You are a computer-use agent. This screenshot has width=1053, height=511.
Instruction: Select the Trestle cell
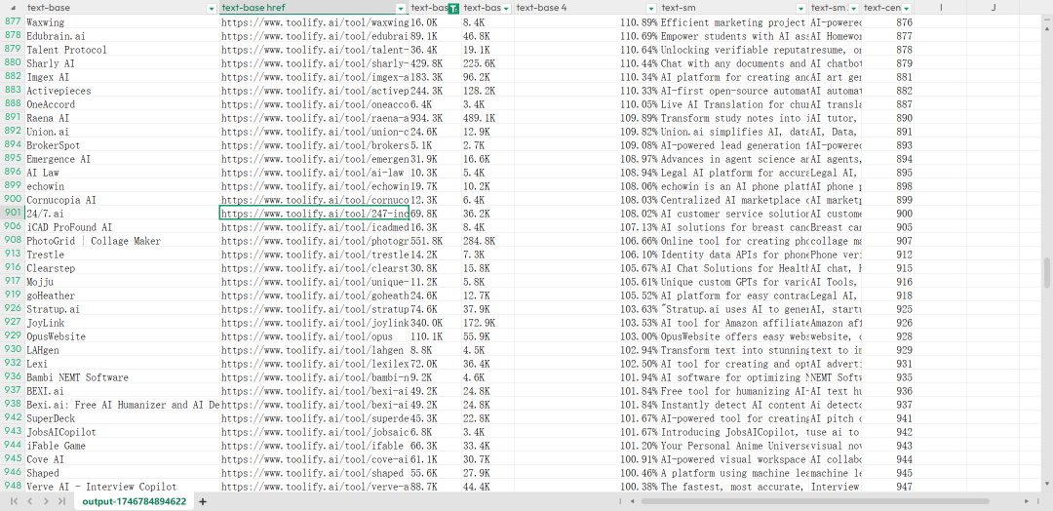[x=122, y=255]
